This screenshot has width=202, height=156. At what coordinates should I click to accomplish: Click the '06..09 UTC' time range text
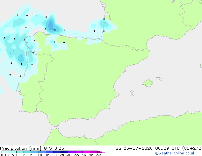pyautogui.click(x=167, y=148)
